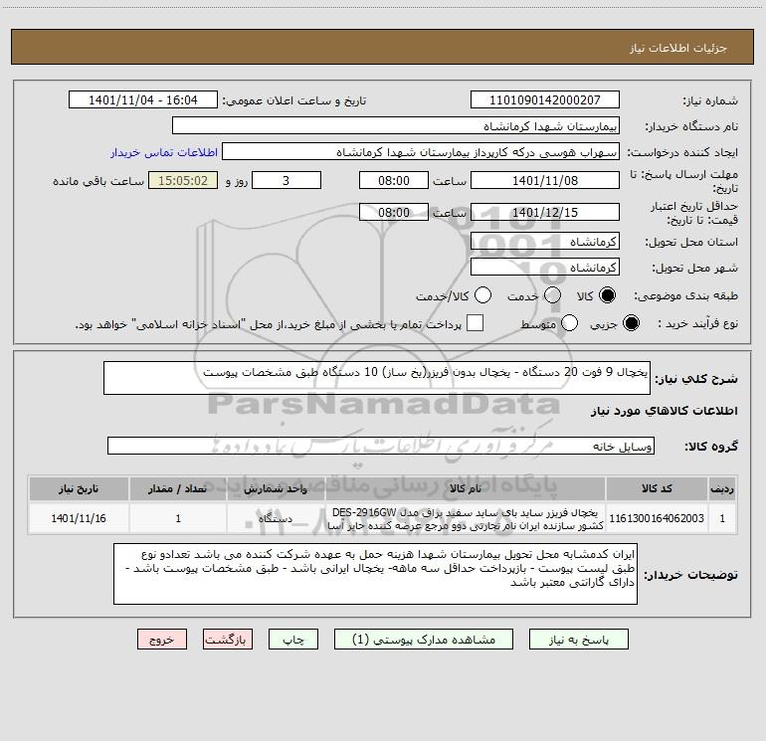766x741 pixels.
Task: Click the شرح کلی نیاز text box
Action: coord(377,378)
